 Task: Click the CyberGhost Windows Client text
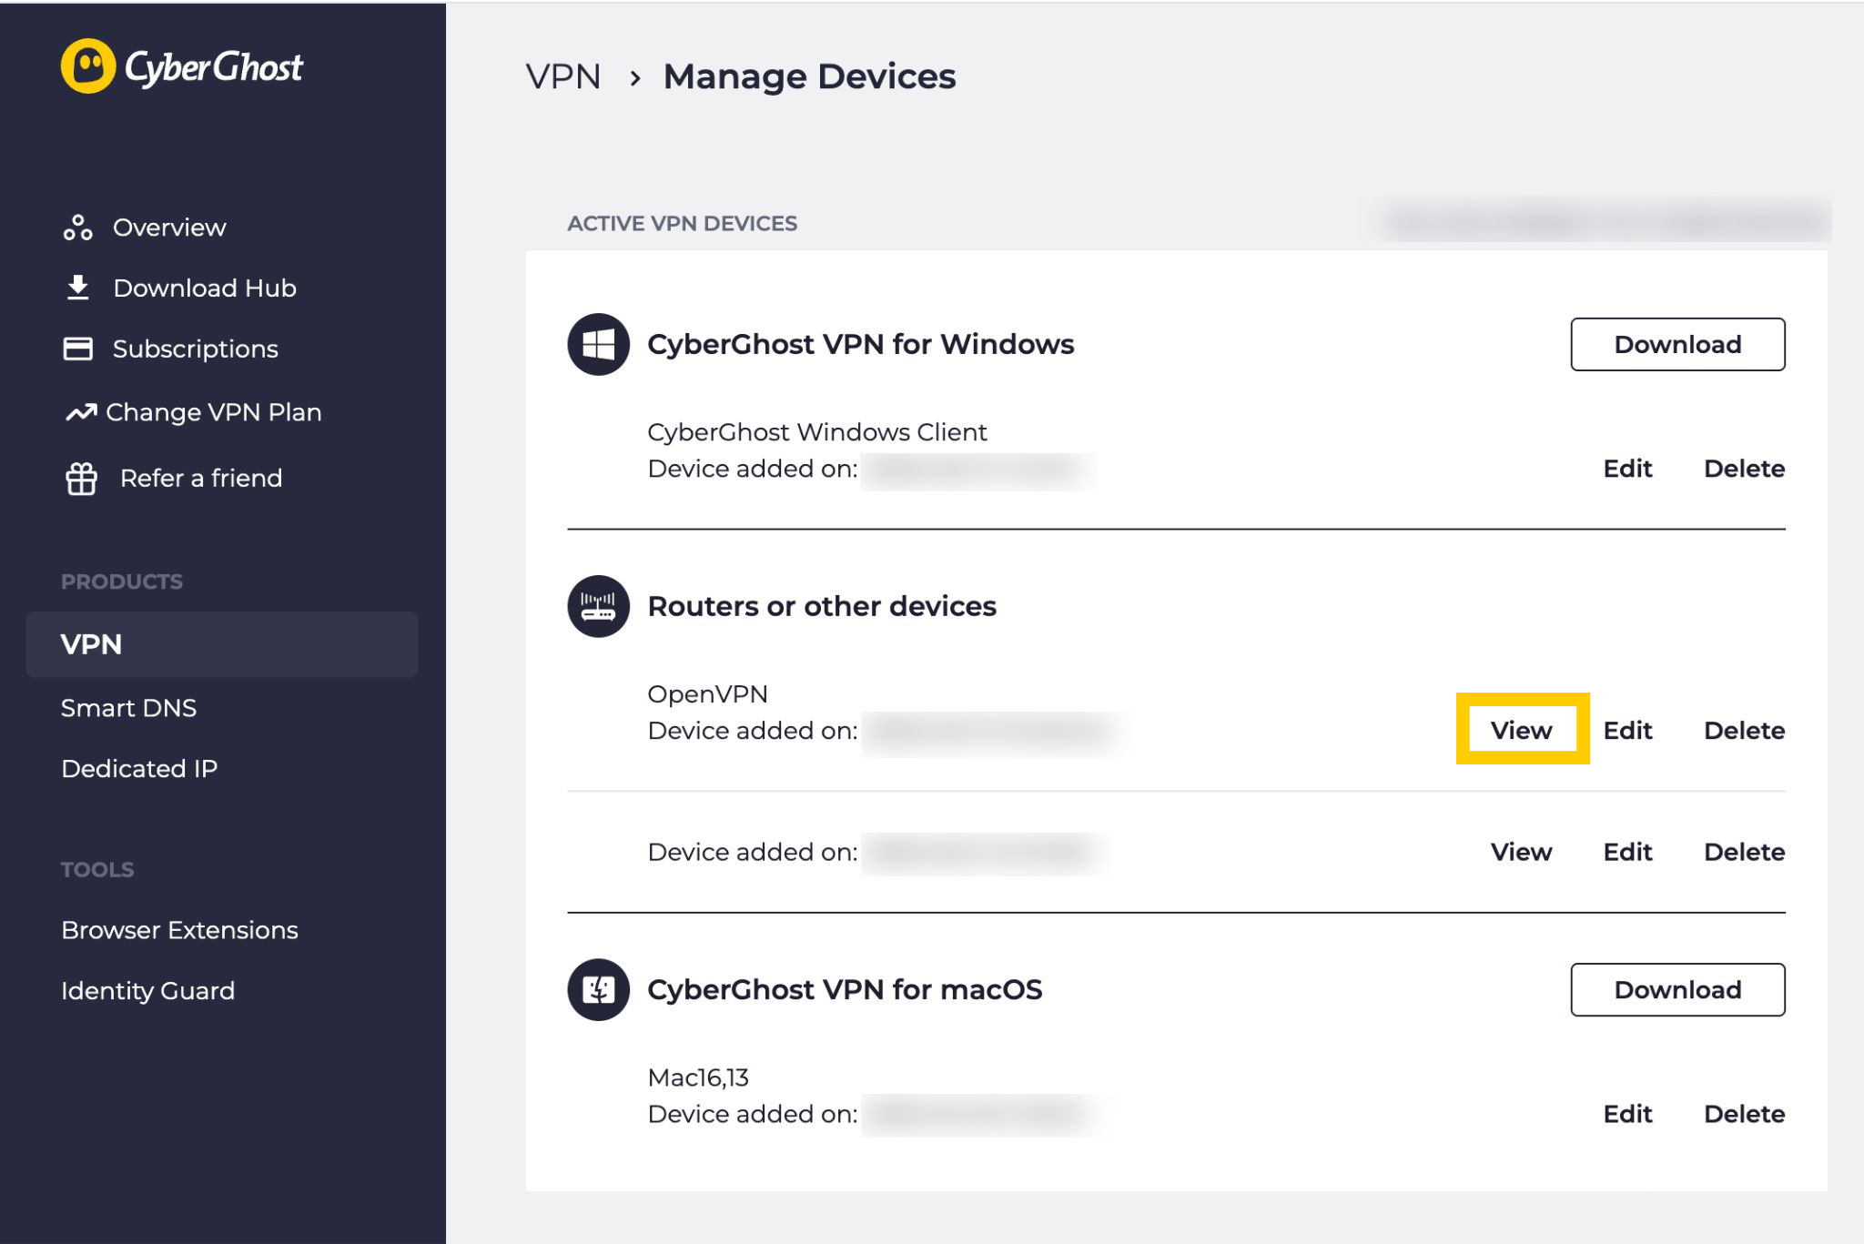pyautogui.click(x=817, y=432)
